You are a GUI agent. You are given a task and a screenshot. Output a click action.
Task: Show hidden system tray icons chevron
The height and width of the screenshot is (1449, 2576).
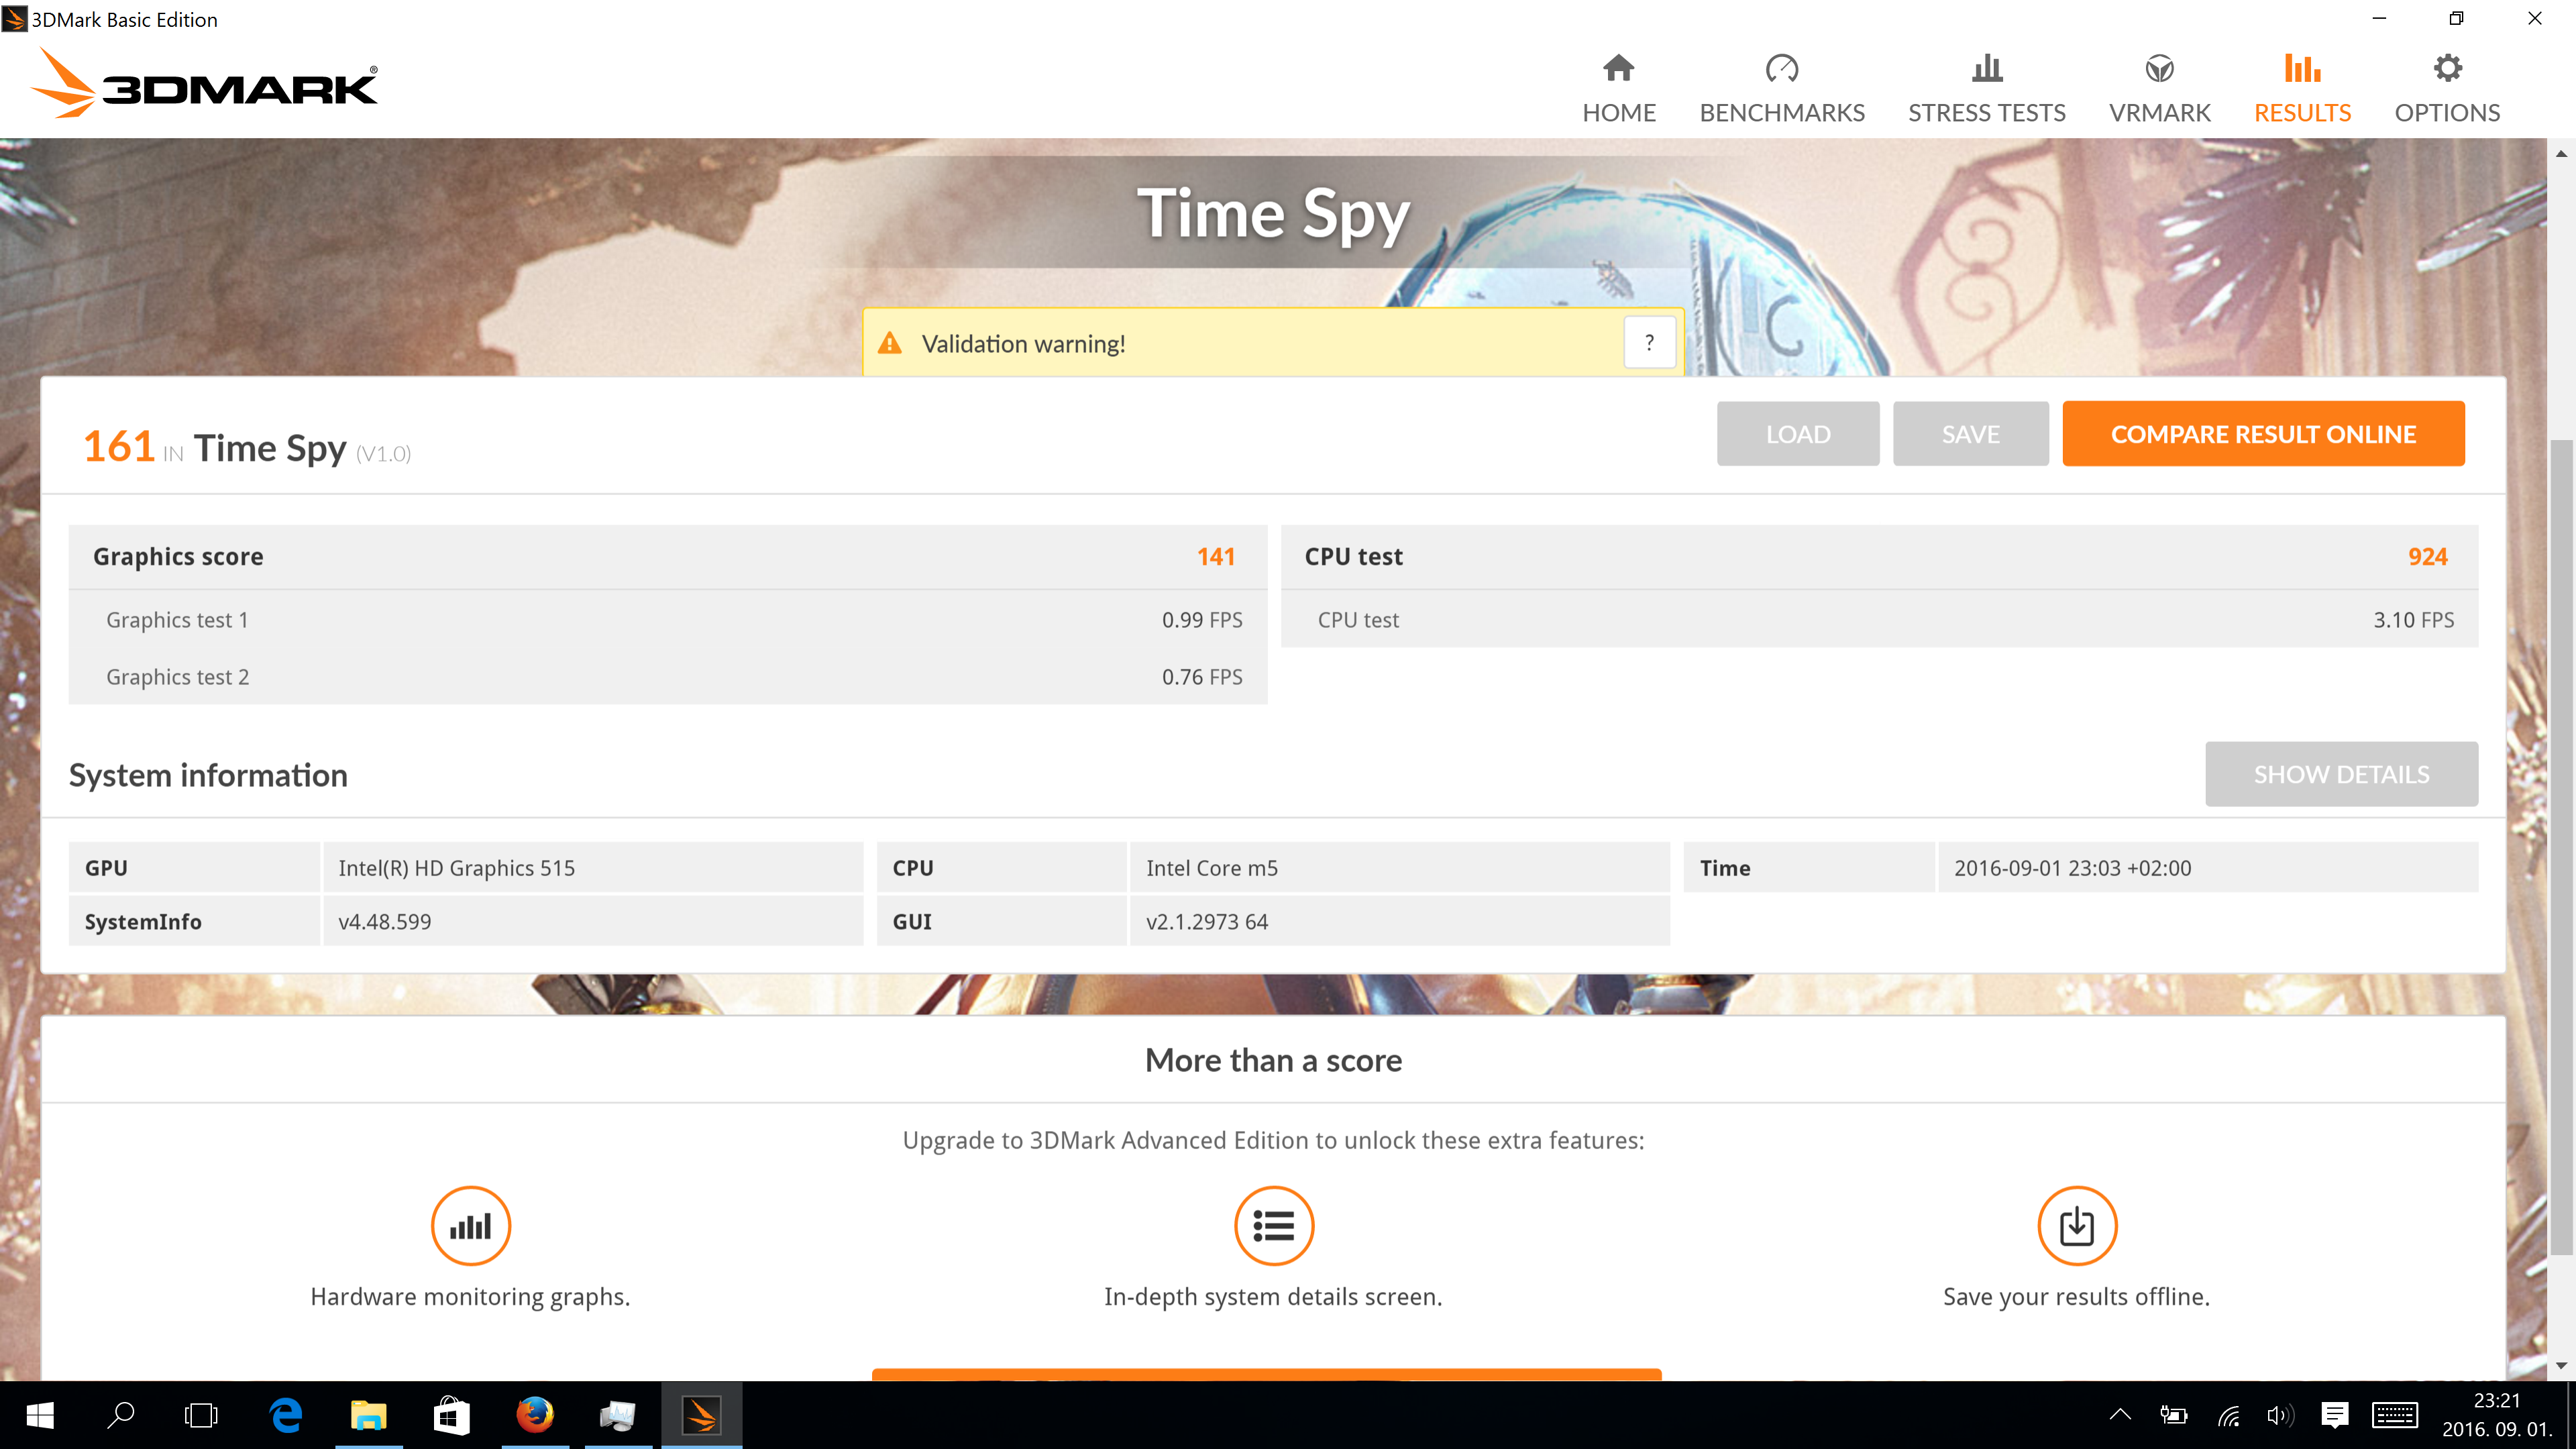2120,1415
